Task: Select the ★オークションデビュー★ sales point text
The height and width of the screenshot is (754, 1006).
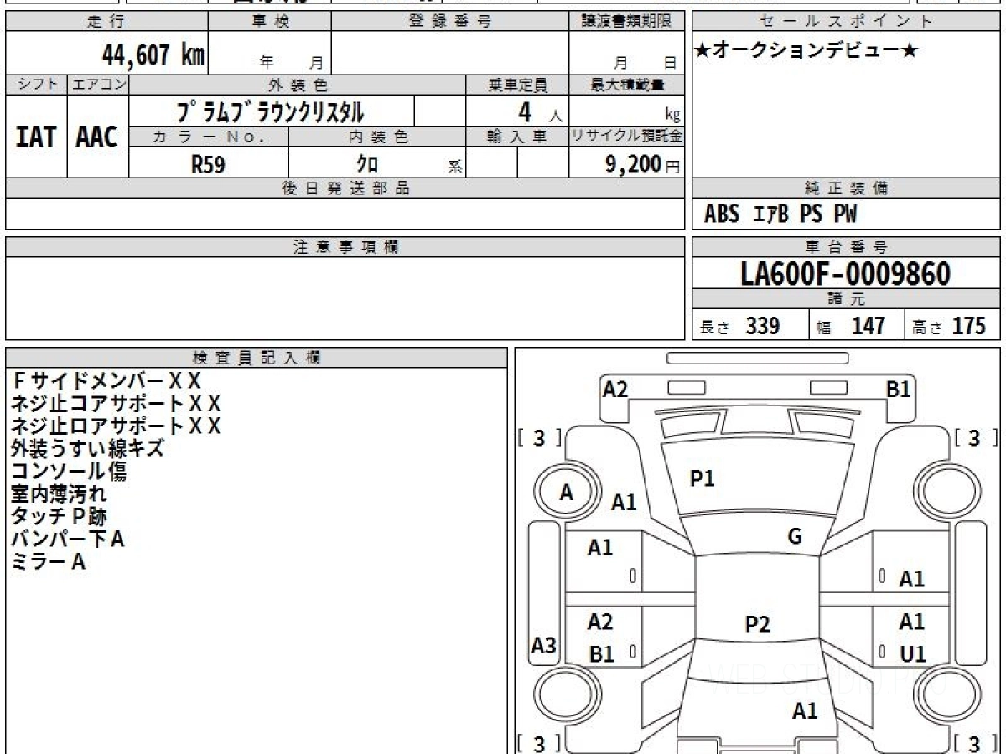Action: click(x=806, y=50)
